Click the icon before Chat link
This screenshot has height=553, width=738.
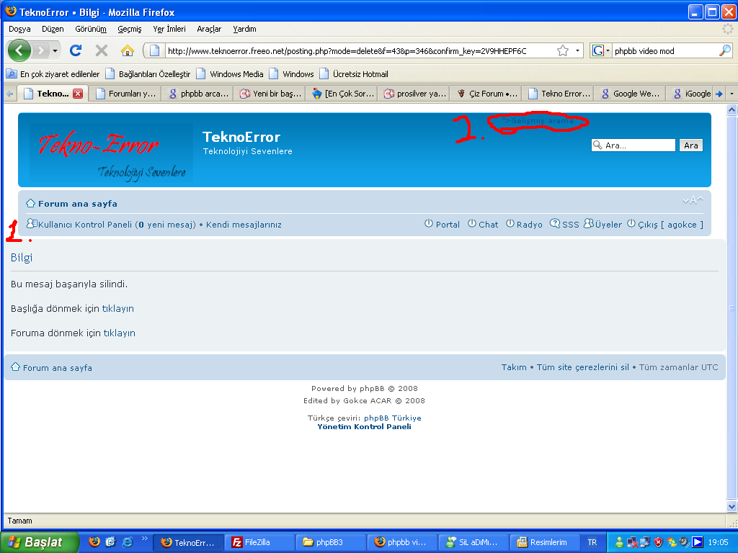point(471,223)
